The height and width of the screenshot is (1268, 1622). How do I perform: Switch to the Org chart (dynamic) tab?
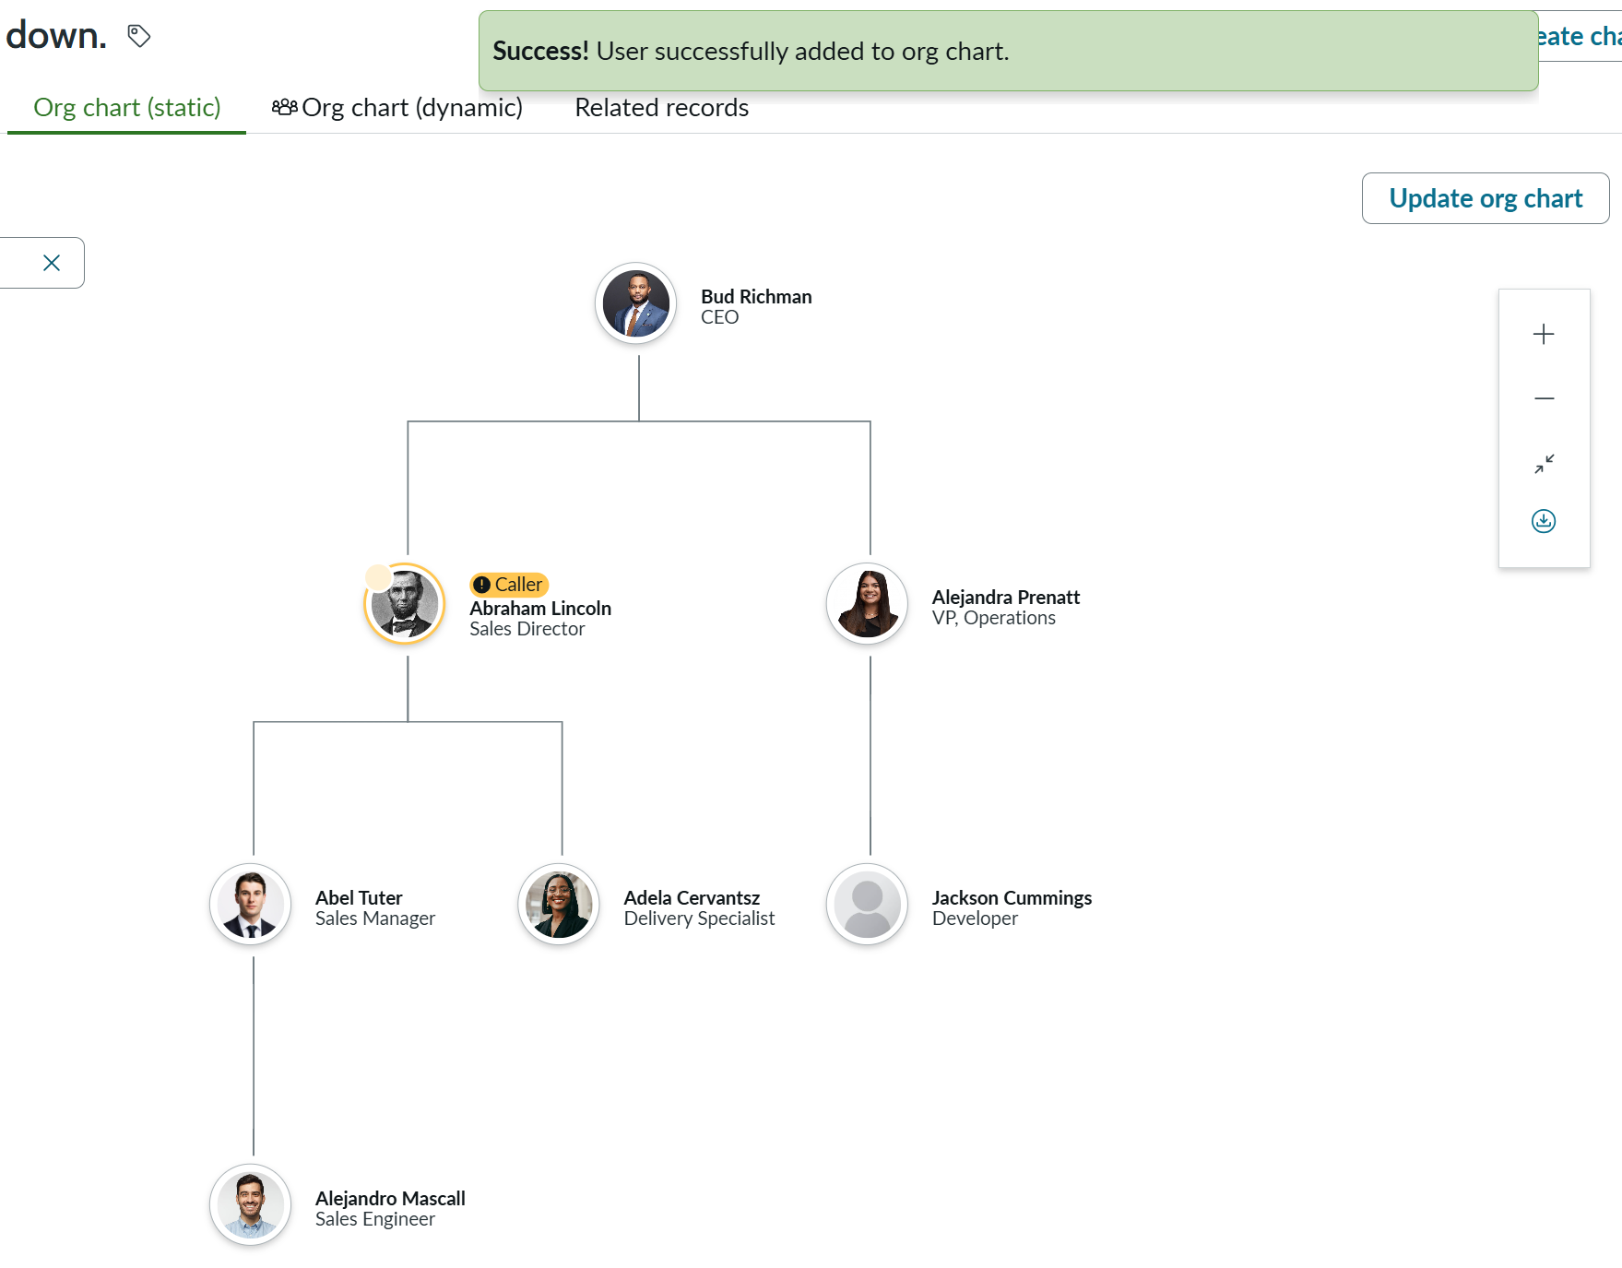tap(413, 107)
